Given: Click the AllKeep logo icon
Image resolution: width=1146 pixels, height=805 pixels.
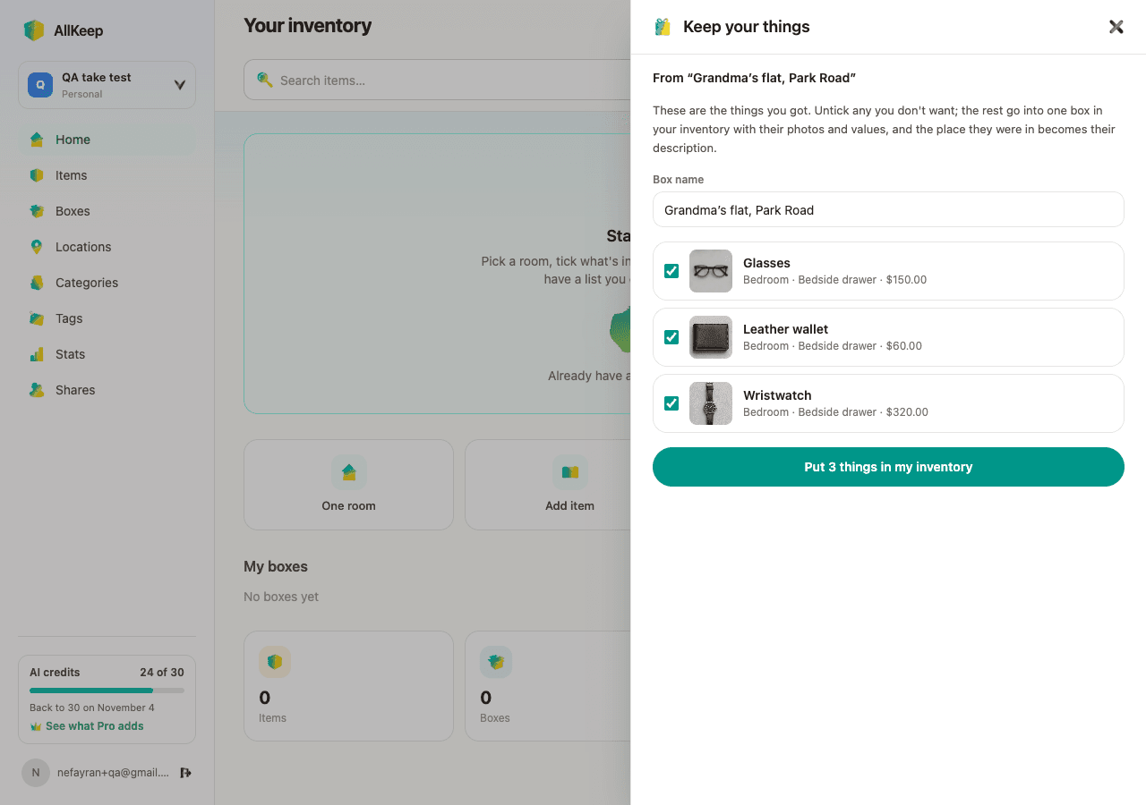Looking at the screenshot, I should pyautogui.click(x=34, y=30).
